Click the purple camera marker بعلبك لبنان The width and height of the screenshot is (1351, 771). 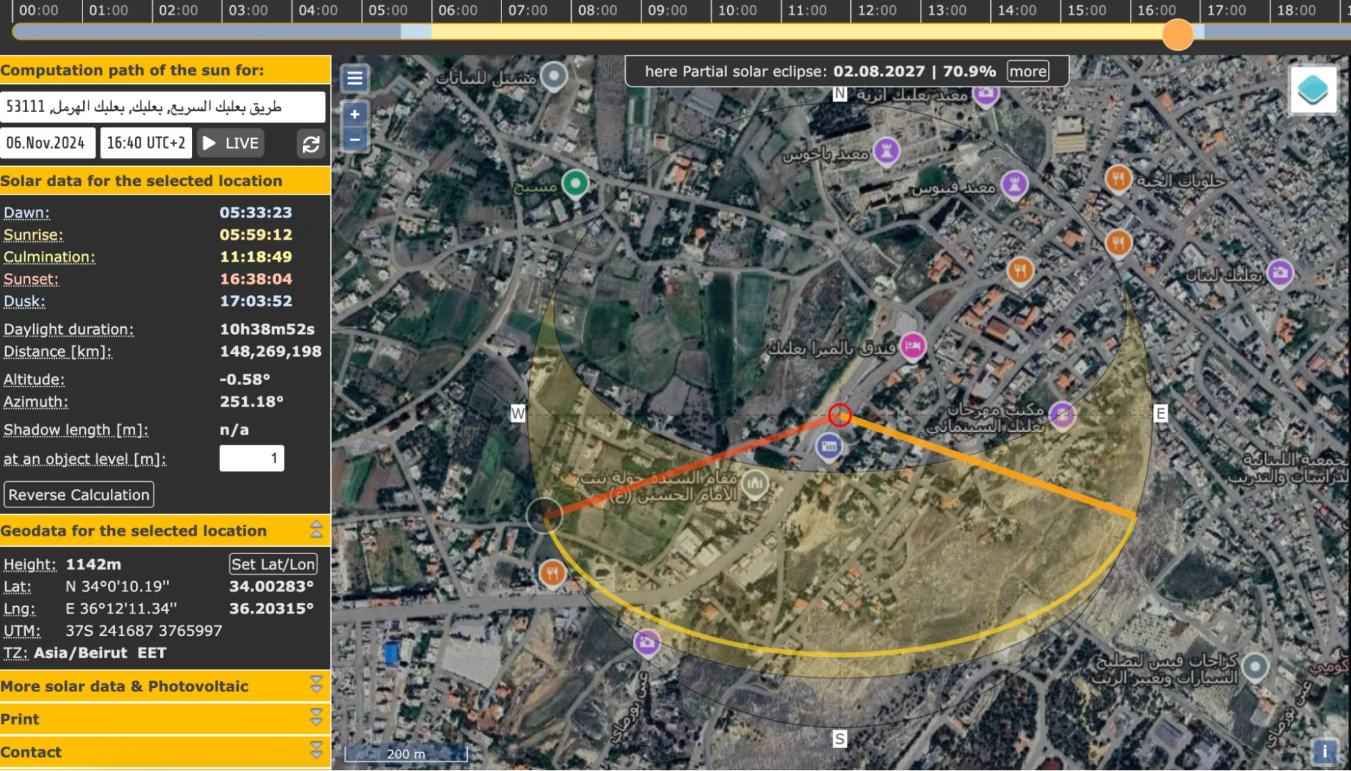(x=1279, y=274)
